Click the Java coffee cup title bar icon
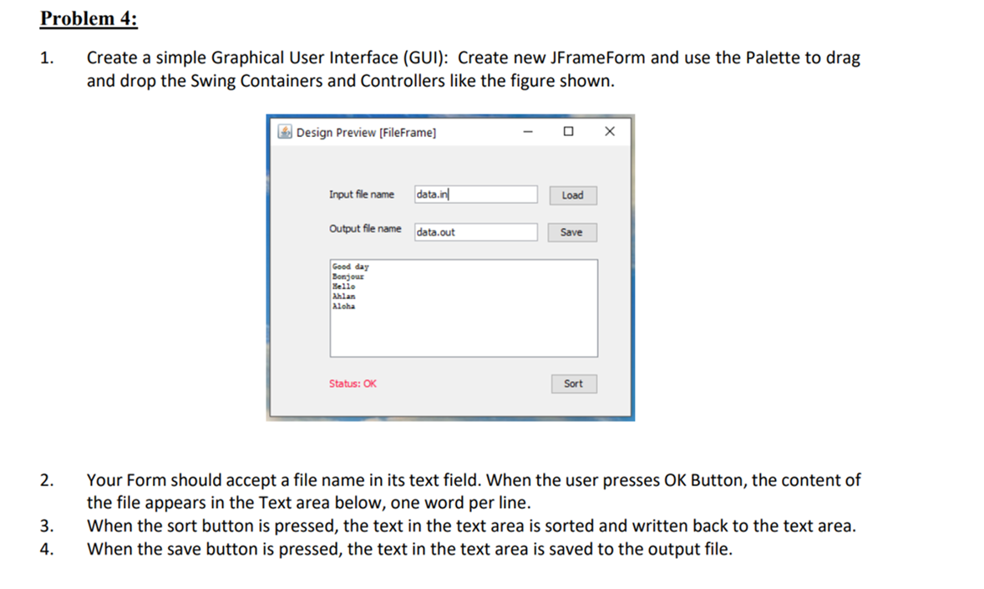Screen dimensions: 984x589 [284, 131]
